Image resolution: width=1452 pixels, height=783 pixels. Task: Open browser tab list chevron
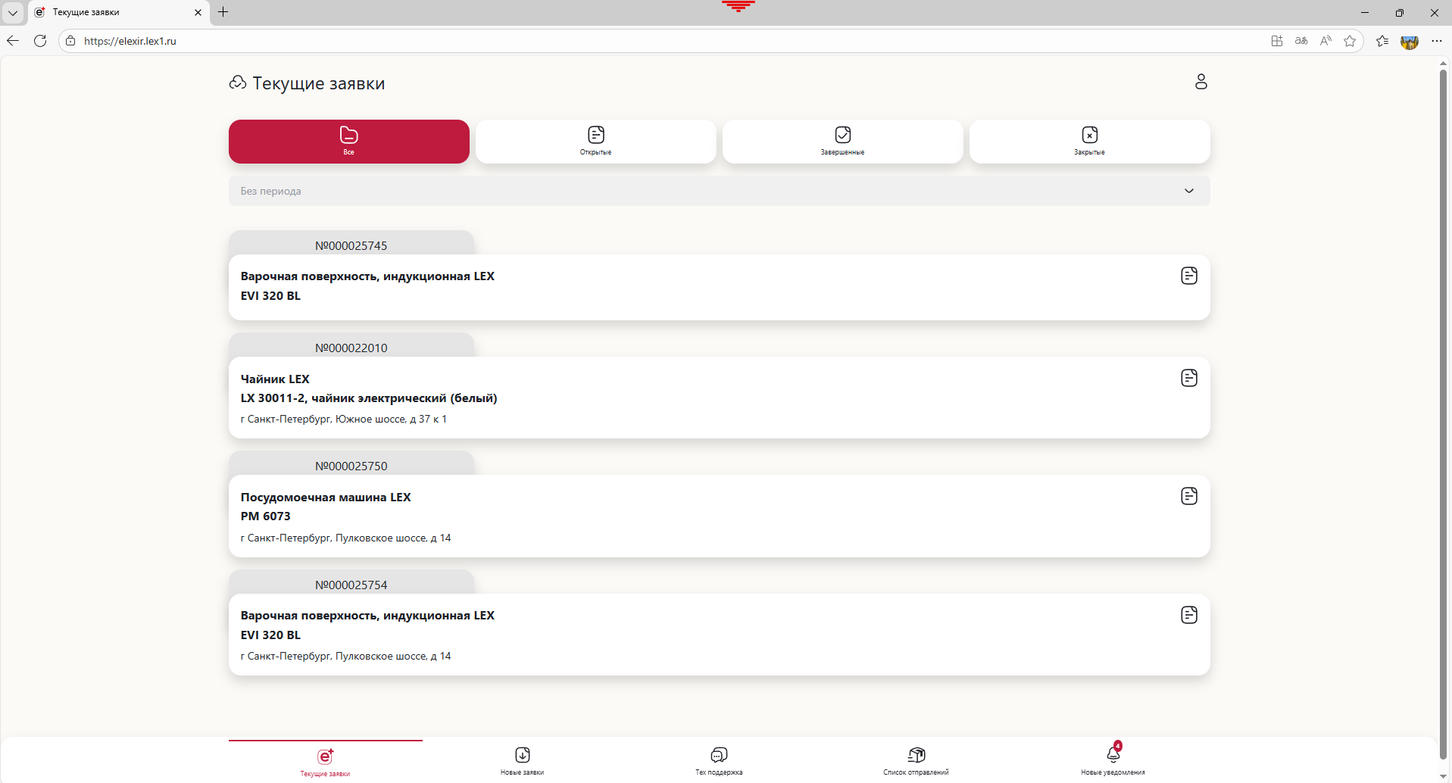click(13, 12)
